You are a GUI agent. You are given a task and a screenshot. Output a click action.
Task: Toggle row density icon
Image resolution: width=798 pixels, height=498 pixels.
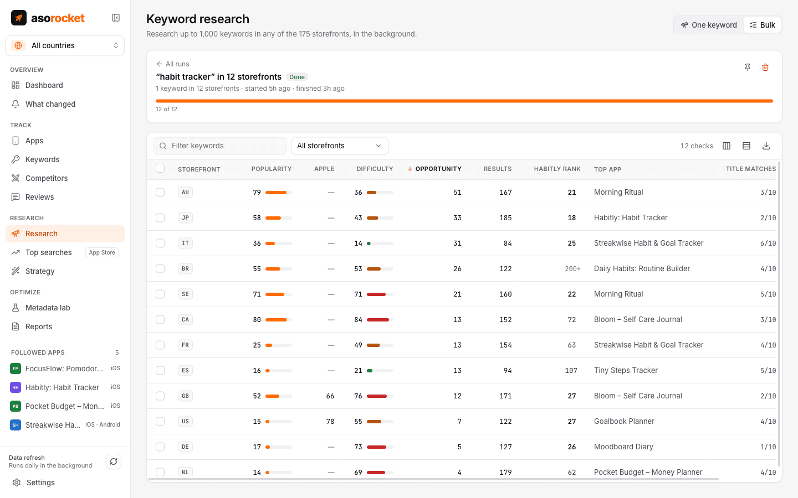[746, 146]
